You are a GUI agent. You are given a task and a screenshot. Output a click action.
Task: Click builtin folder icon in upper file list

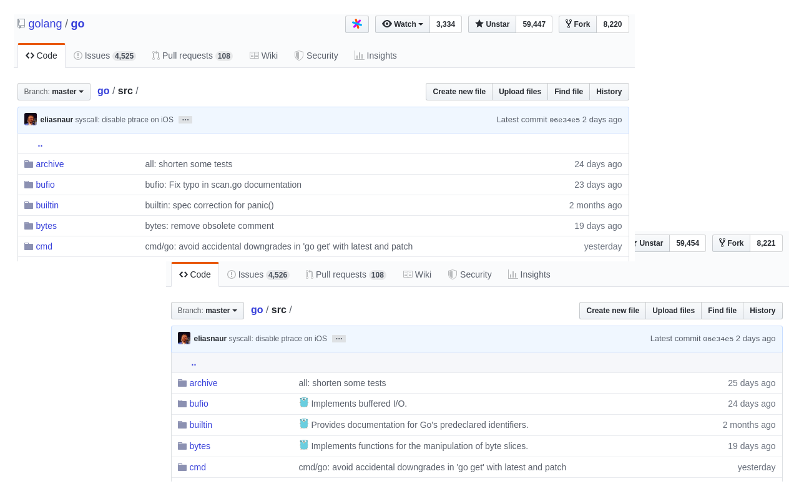point(29,205)
